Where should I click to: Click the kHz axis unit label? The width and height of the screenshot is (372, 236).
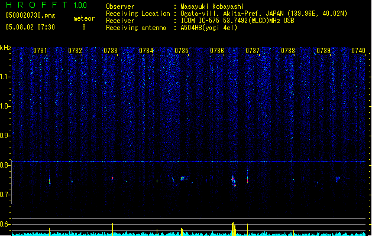[5, 48]
